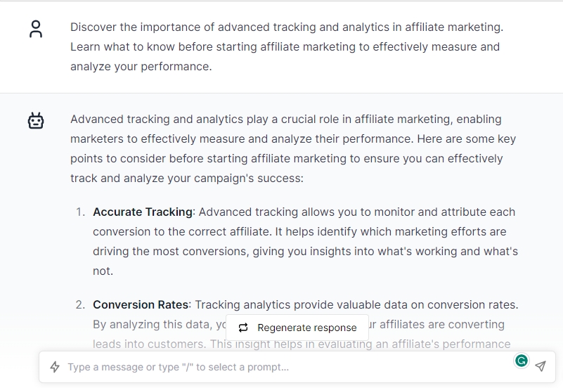
Task: Click "Advanced tracking and analytics play" opening text
Action: (167, 119)
